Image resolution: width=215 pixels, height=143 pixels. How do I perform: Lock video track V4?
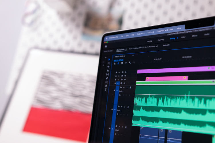pos(116,72)
